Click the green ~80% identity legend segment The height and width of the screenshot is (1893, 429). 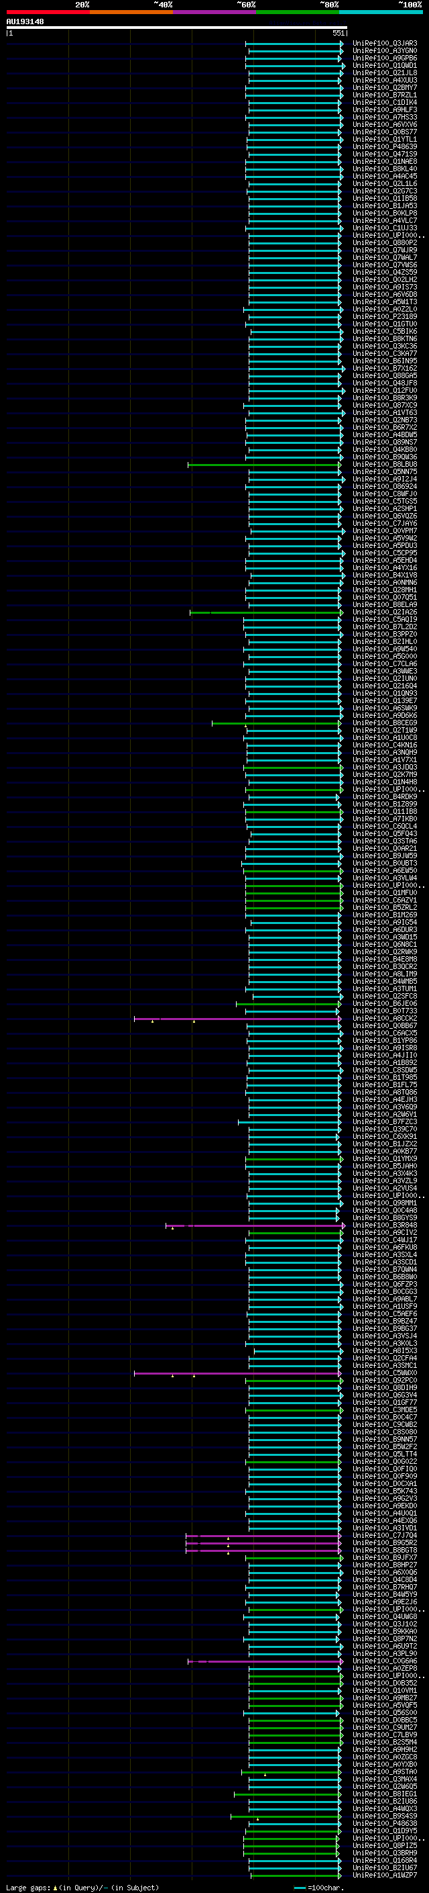(298, 12)
